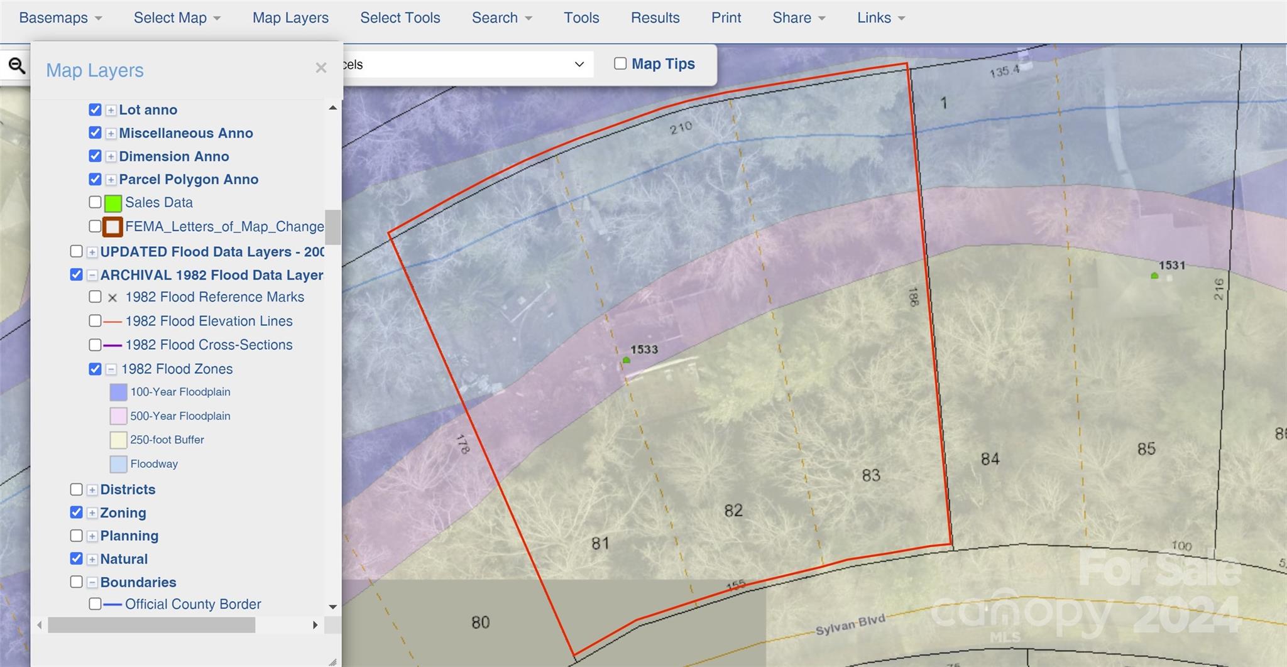Click the green address point marker 1533
The width and height of the screenshot is (1287, 667).
click(x=627, y=360)
